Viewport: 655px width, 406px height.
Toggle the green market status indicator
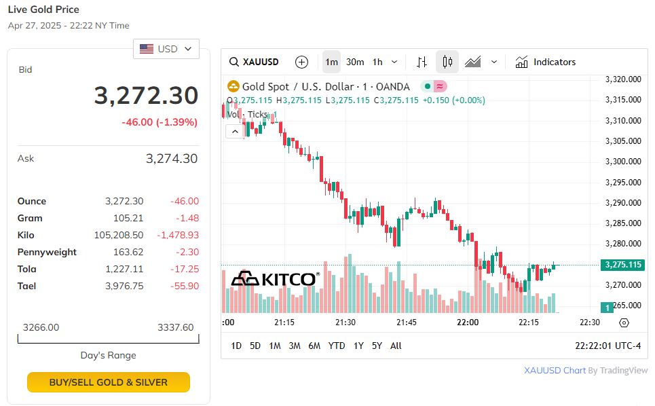[x=426, y=86]
